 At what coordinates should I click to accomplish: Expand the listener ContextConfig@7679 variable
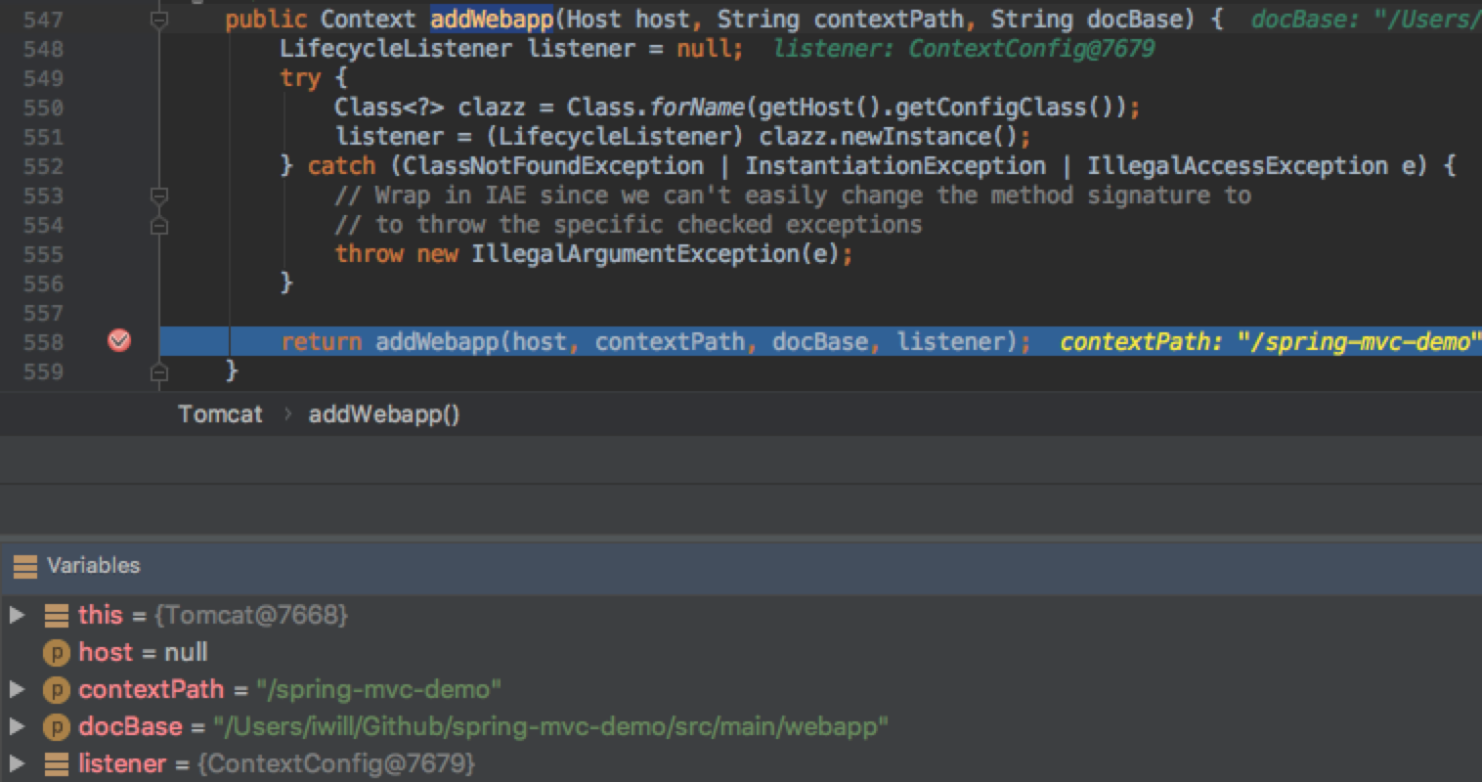pyautogui.click(x=17, y=763)
